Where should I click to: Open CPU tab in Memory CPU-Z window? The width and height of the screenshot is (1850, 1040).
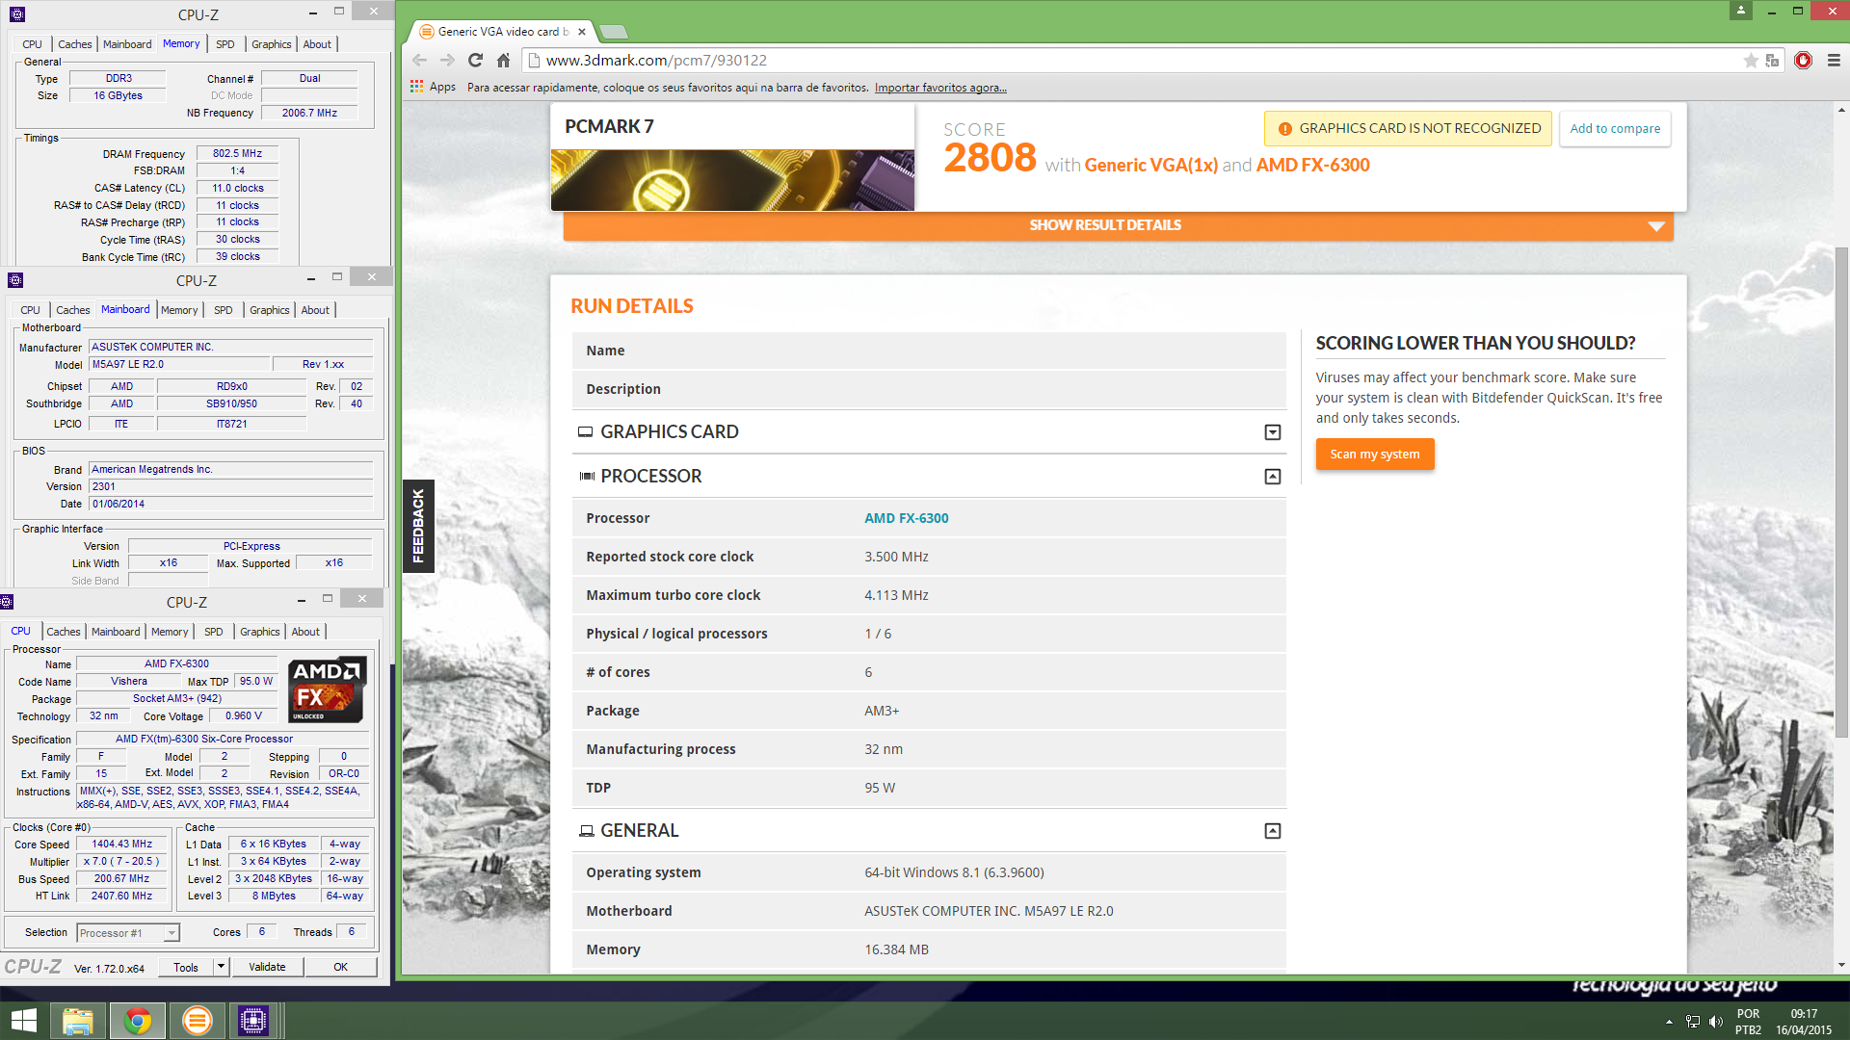(32, 44)
